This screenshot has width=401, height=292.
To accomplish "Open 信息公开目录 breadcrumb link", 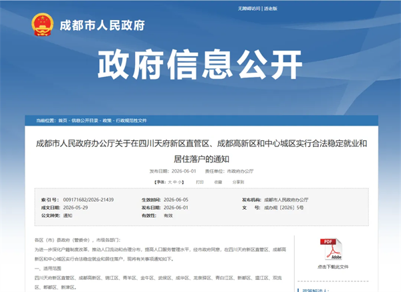I will [x=85, y=120].
